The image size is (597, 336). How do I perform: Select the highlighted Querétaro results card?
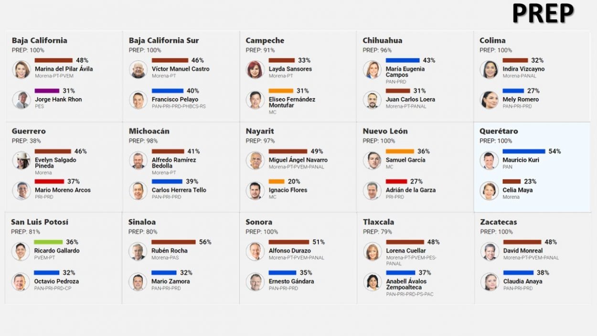pyautogui.click(x=532, y=167)
